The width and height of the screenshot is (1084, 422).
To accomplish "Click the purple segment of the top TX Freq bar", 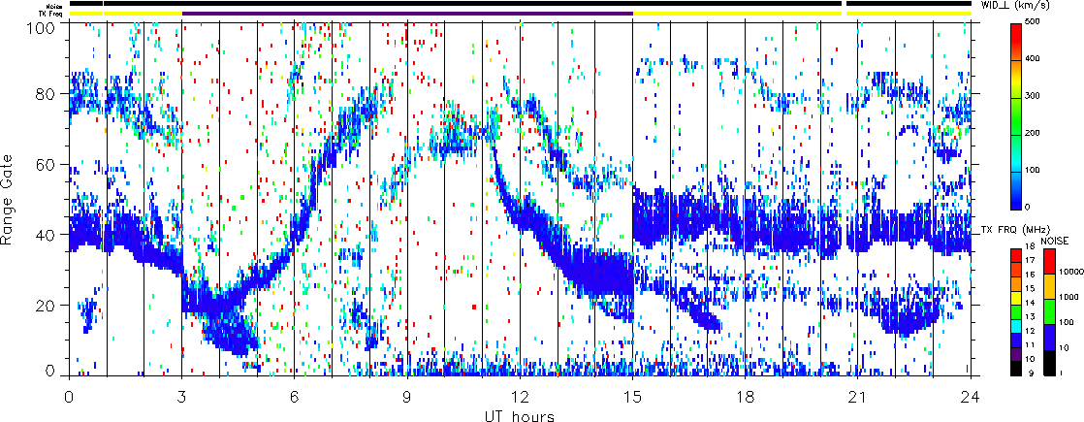I will [x=407, y=13].
